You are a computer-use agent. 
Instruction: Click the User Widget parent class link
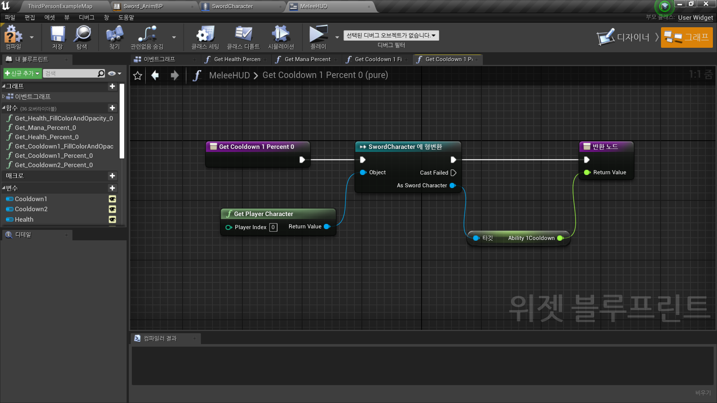695,18
